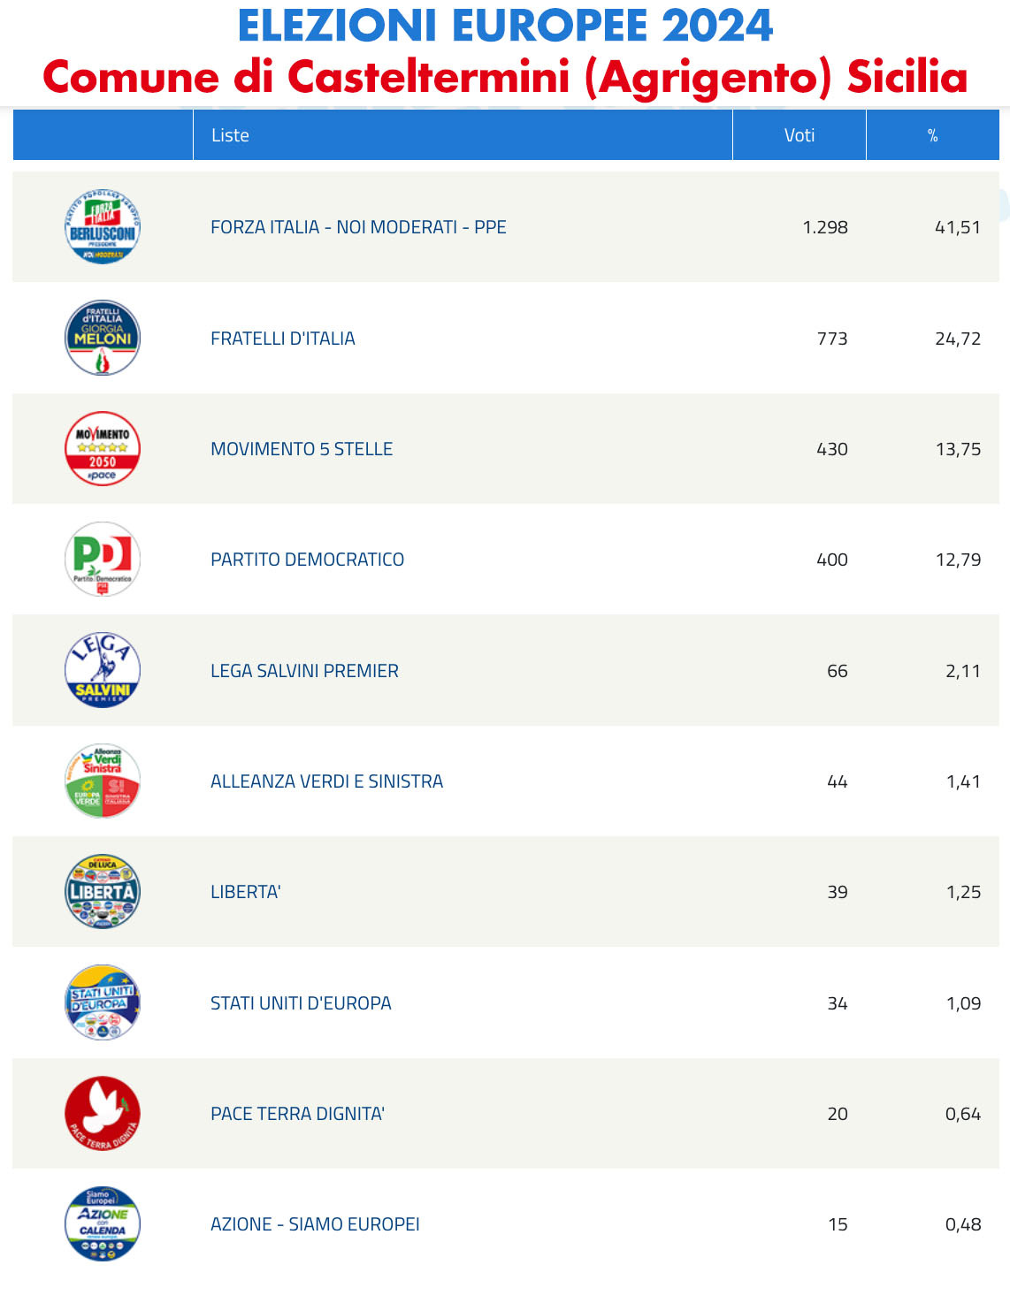The height and width of the screenshot is (1303, 1010).
Task: Open the FRATELLI D'ITALIA list link
Action: click(283, 339)
